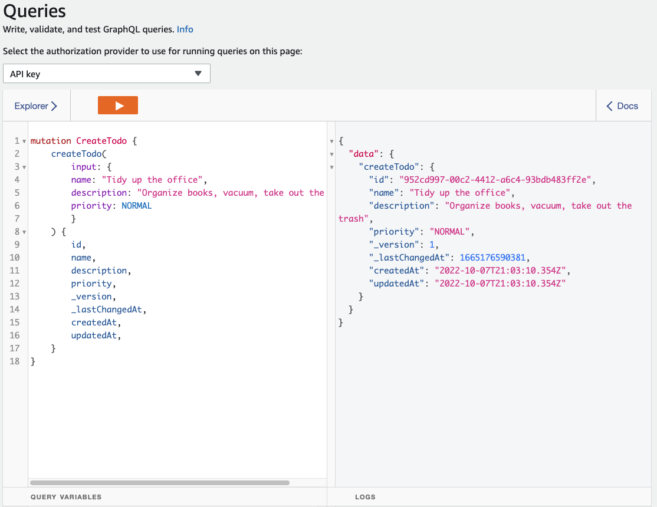Click the name field on line 10
The width and height of the screenshot is (657, 507).
click(81, 258)
